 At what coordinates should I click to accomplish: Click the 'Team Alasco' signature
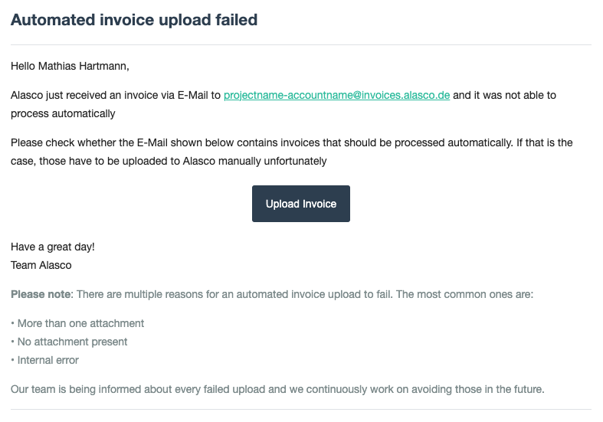point(41,265)
